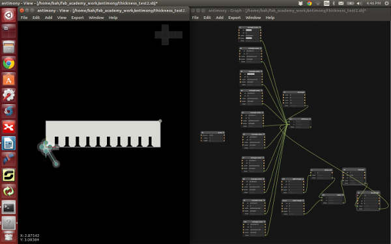The width and height of the screenshot is (391, 244).
Task: Open the Export menu in View window
Action: (x=78, y=18)
